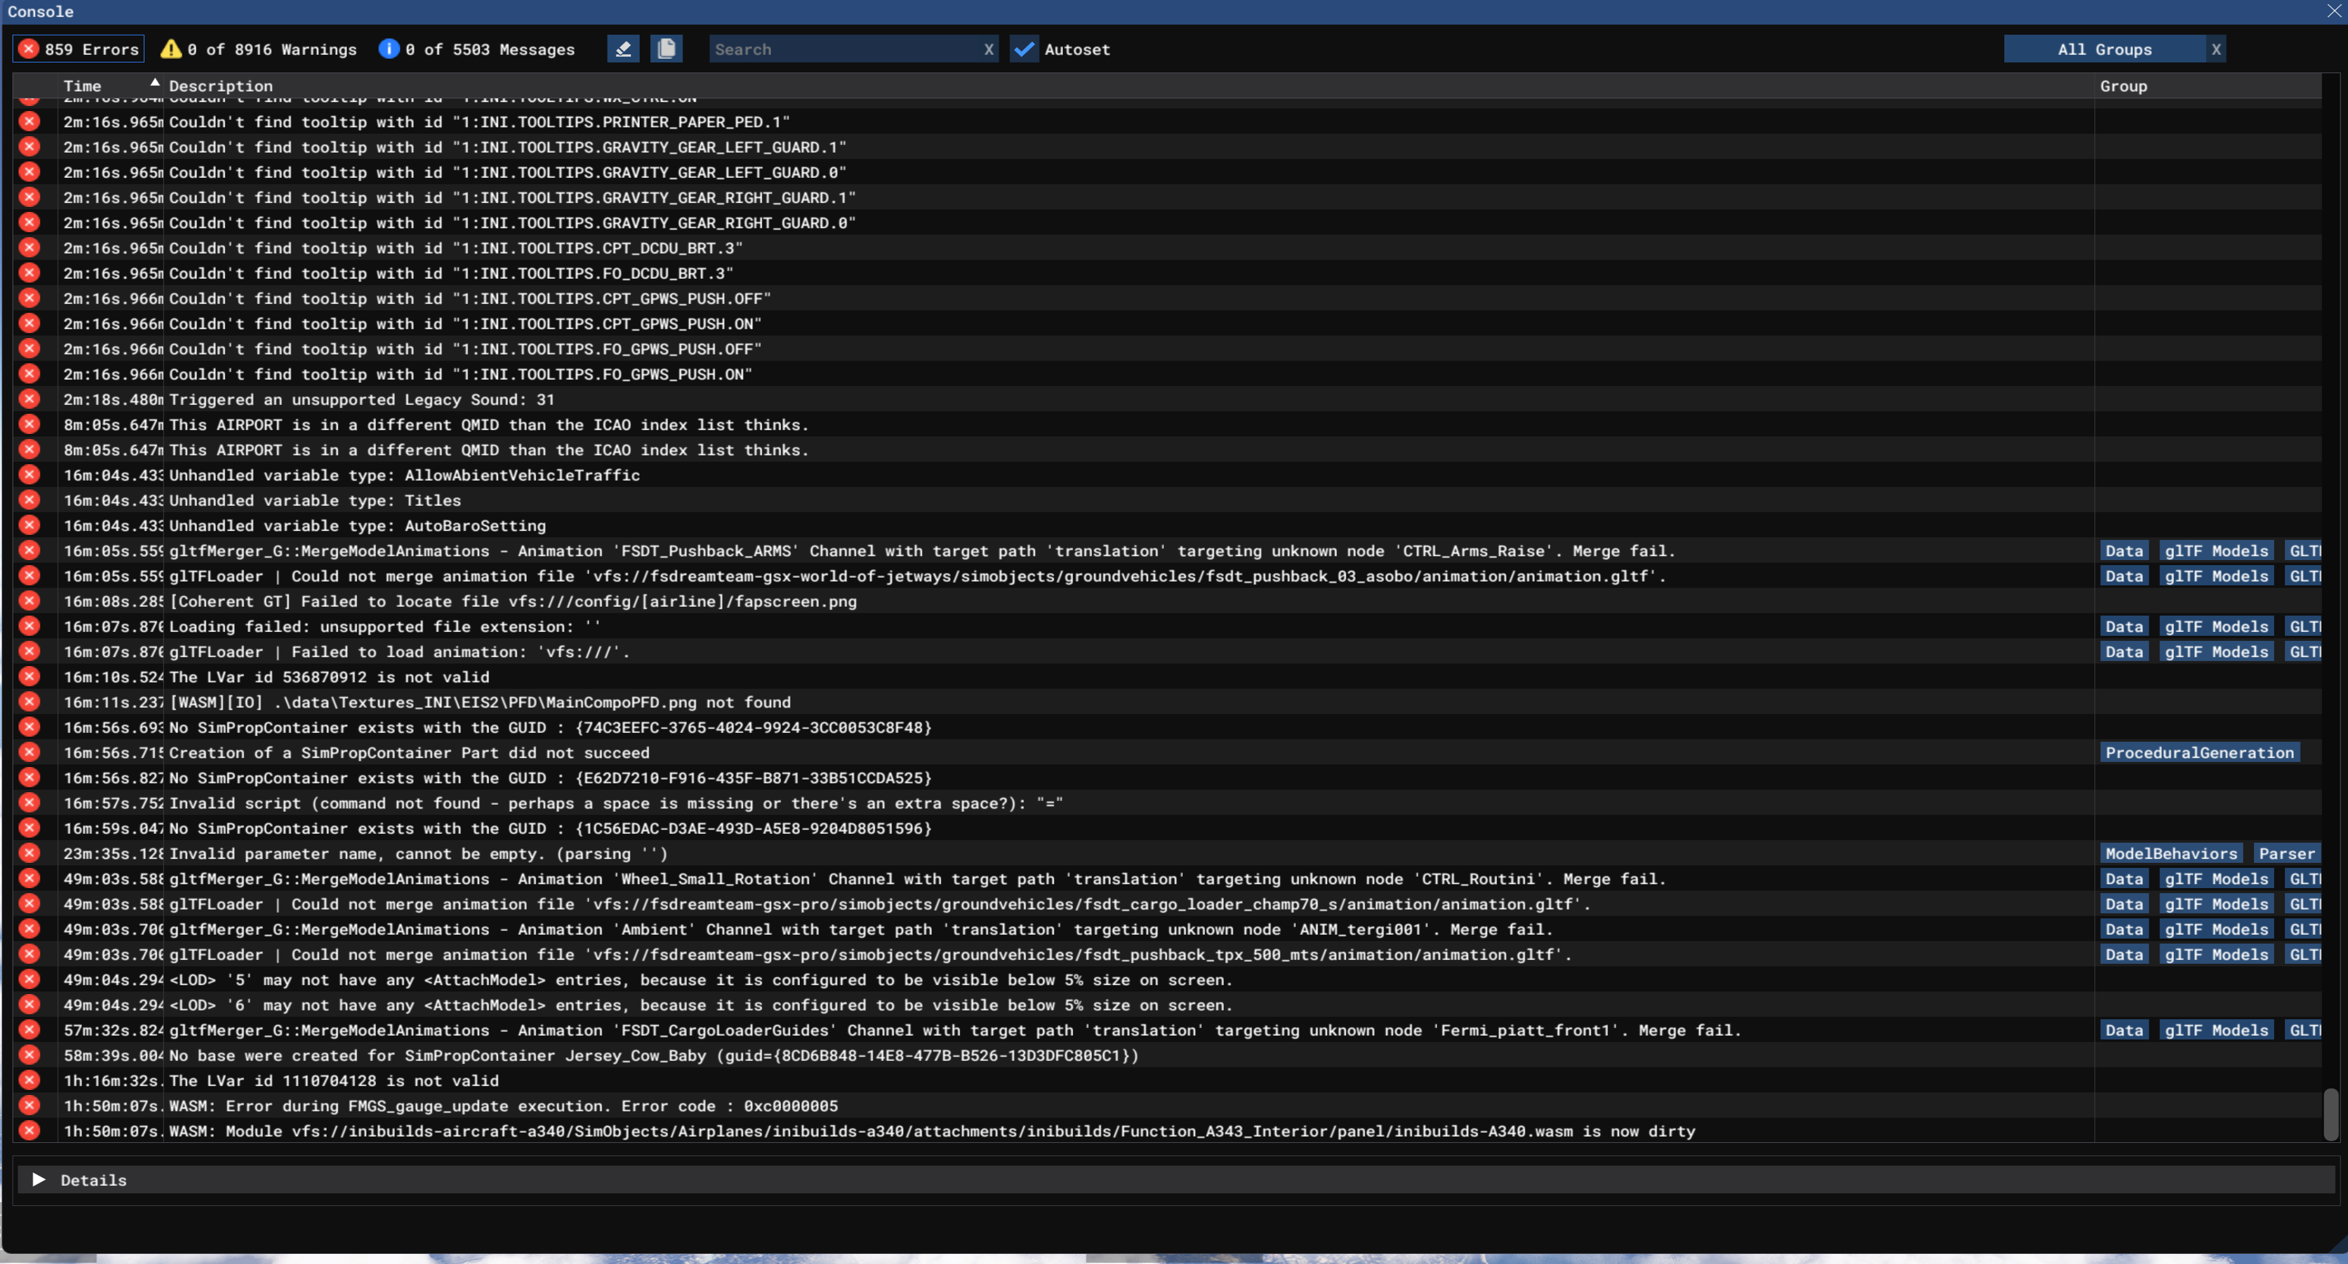
Task: Toggle the Messages filter
Action: (477, 49)
